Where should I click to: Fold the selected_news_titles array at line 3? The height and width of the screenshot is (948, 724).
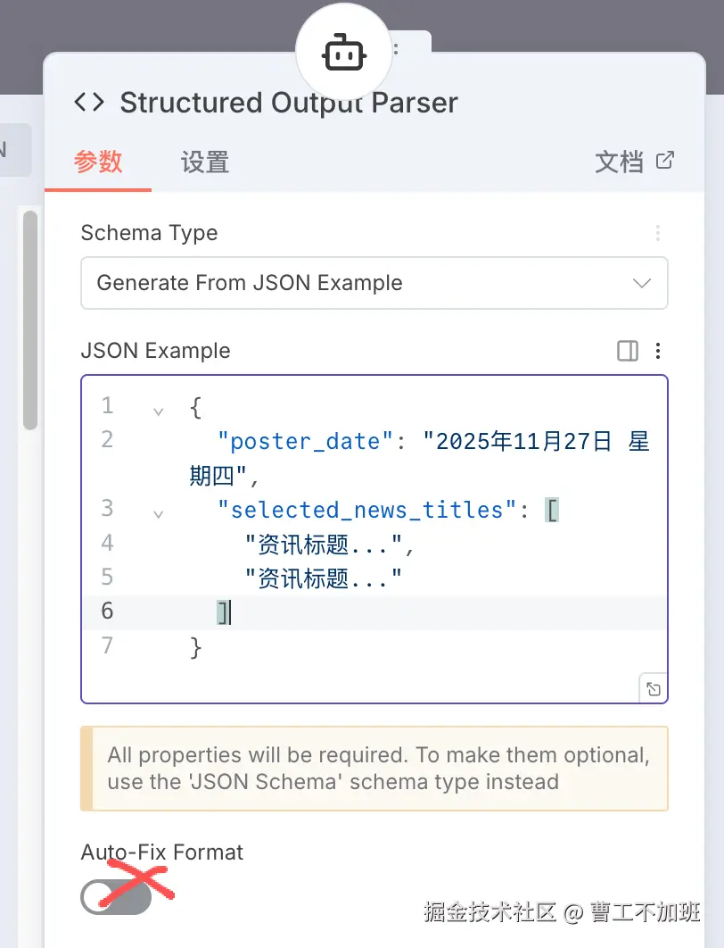coord(159,514)
